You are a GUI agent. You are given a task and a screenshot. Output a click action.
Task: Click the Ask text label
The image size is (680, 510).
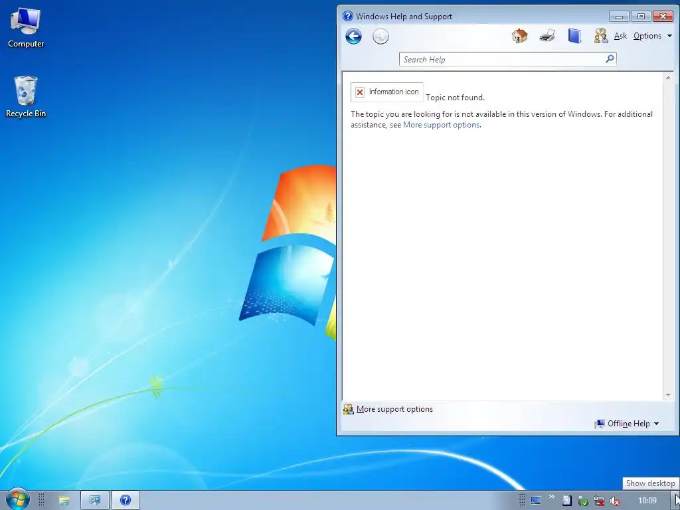tap(621, 36)
